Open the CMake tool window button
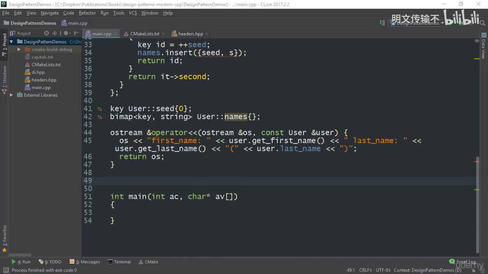Viewport: 488px width, 274px height. pos(149,262)
